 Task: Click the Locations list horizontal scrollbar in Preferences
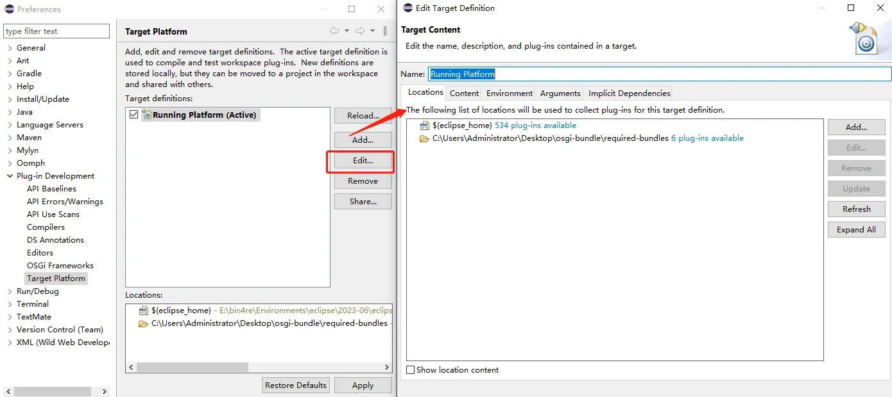tap(259, 368)
